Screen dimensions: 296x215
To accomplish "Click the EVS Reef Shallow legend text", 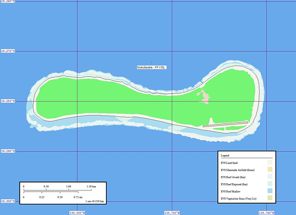I will (230, 191).
